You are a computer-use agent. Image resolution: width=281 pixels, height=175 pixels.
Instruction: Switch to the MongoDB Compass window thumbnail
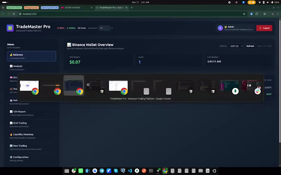click(230, 86)
